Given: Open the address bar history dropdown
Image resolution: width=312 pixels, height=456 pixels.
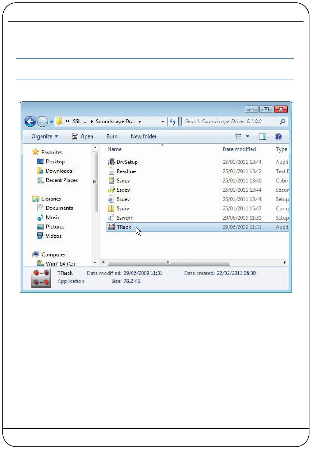Looking at the screenshot, I should click(x=163, y=122).
